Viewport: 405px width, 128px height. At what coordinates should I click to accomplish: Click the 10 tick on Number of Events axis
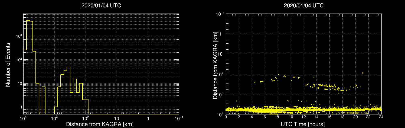[x=20, y=84]
